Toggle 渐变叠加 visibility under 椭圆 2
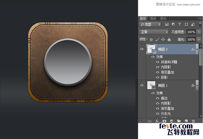This screenshot has width=203, height=139. point(158,72)
